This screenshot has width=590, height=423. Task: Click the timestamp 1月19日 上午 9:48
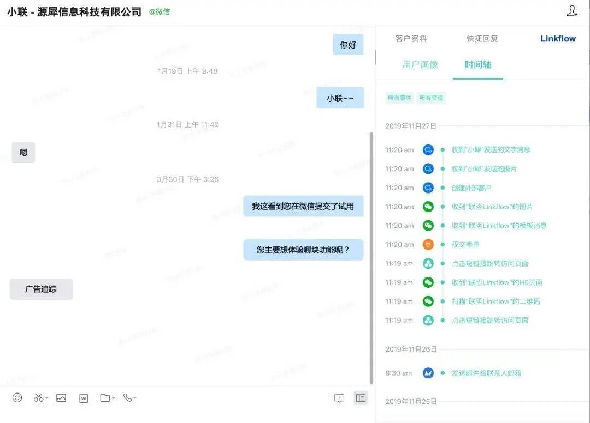[187, 71]
